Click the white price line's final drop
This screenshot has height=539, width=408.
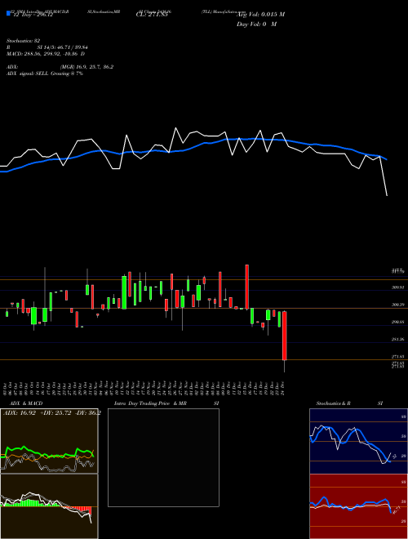pyautogui.click(x=384, y=176)
